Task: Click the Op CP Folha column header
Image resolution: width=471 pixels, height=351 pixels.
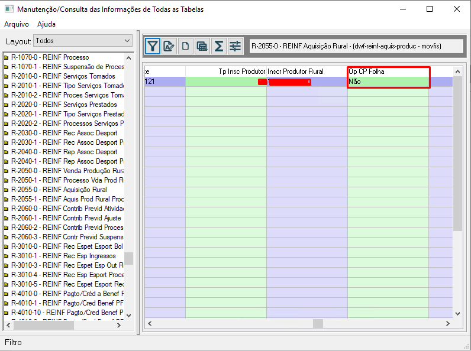Action: pos(388,71)
